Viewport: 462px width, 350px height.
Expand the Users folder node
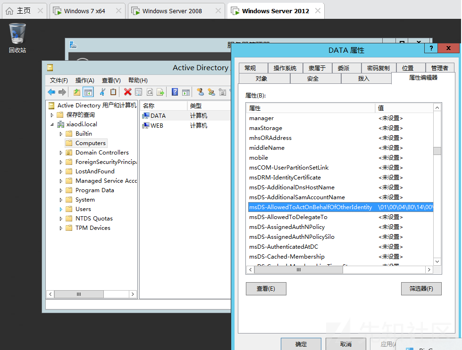(x=61, y=209)
